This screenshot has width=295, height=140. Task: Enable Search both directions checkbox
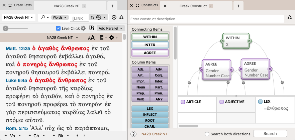coord(207,134)
